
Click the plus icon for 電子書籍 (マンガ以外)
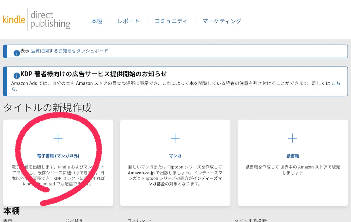(x=58, y=138)
